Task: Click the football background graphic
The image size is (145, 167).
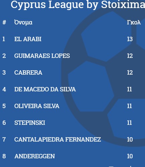Action: point(103,78)
